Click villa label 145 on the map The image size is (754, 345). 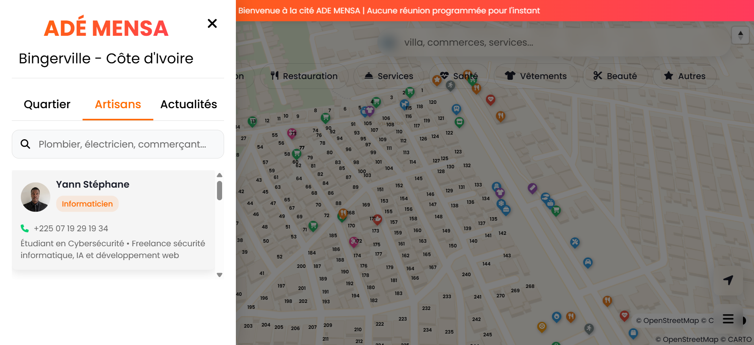419,179
